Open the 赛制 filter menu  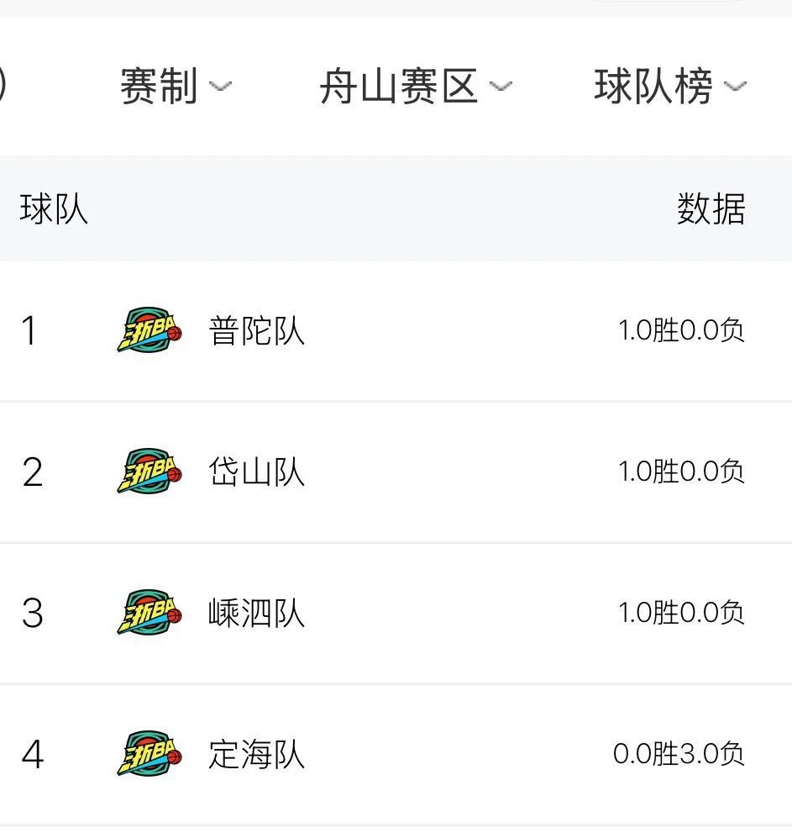coord(176,86)
